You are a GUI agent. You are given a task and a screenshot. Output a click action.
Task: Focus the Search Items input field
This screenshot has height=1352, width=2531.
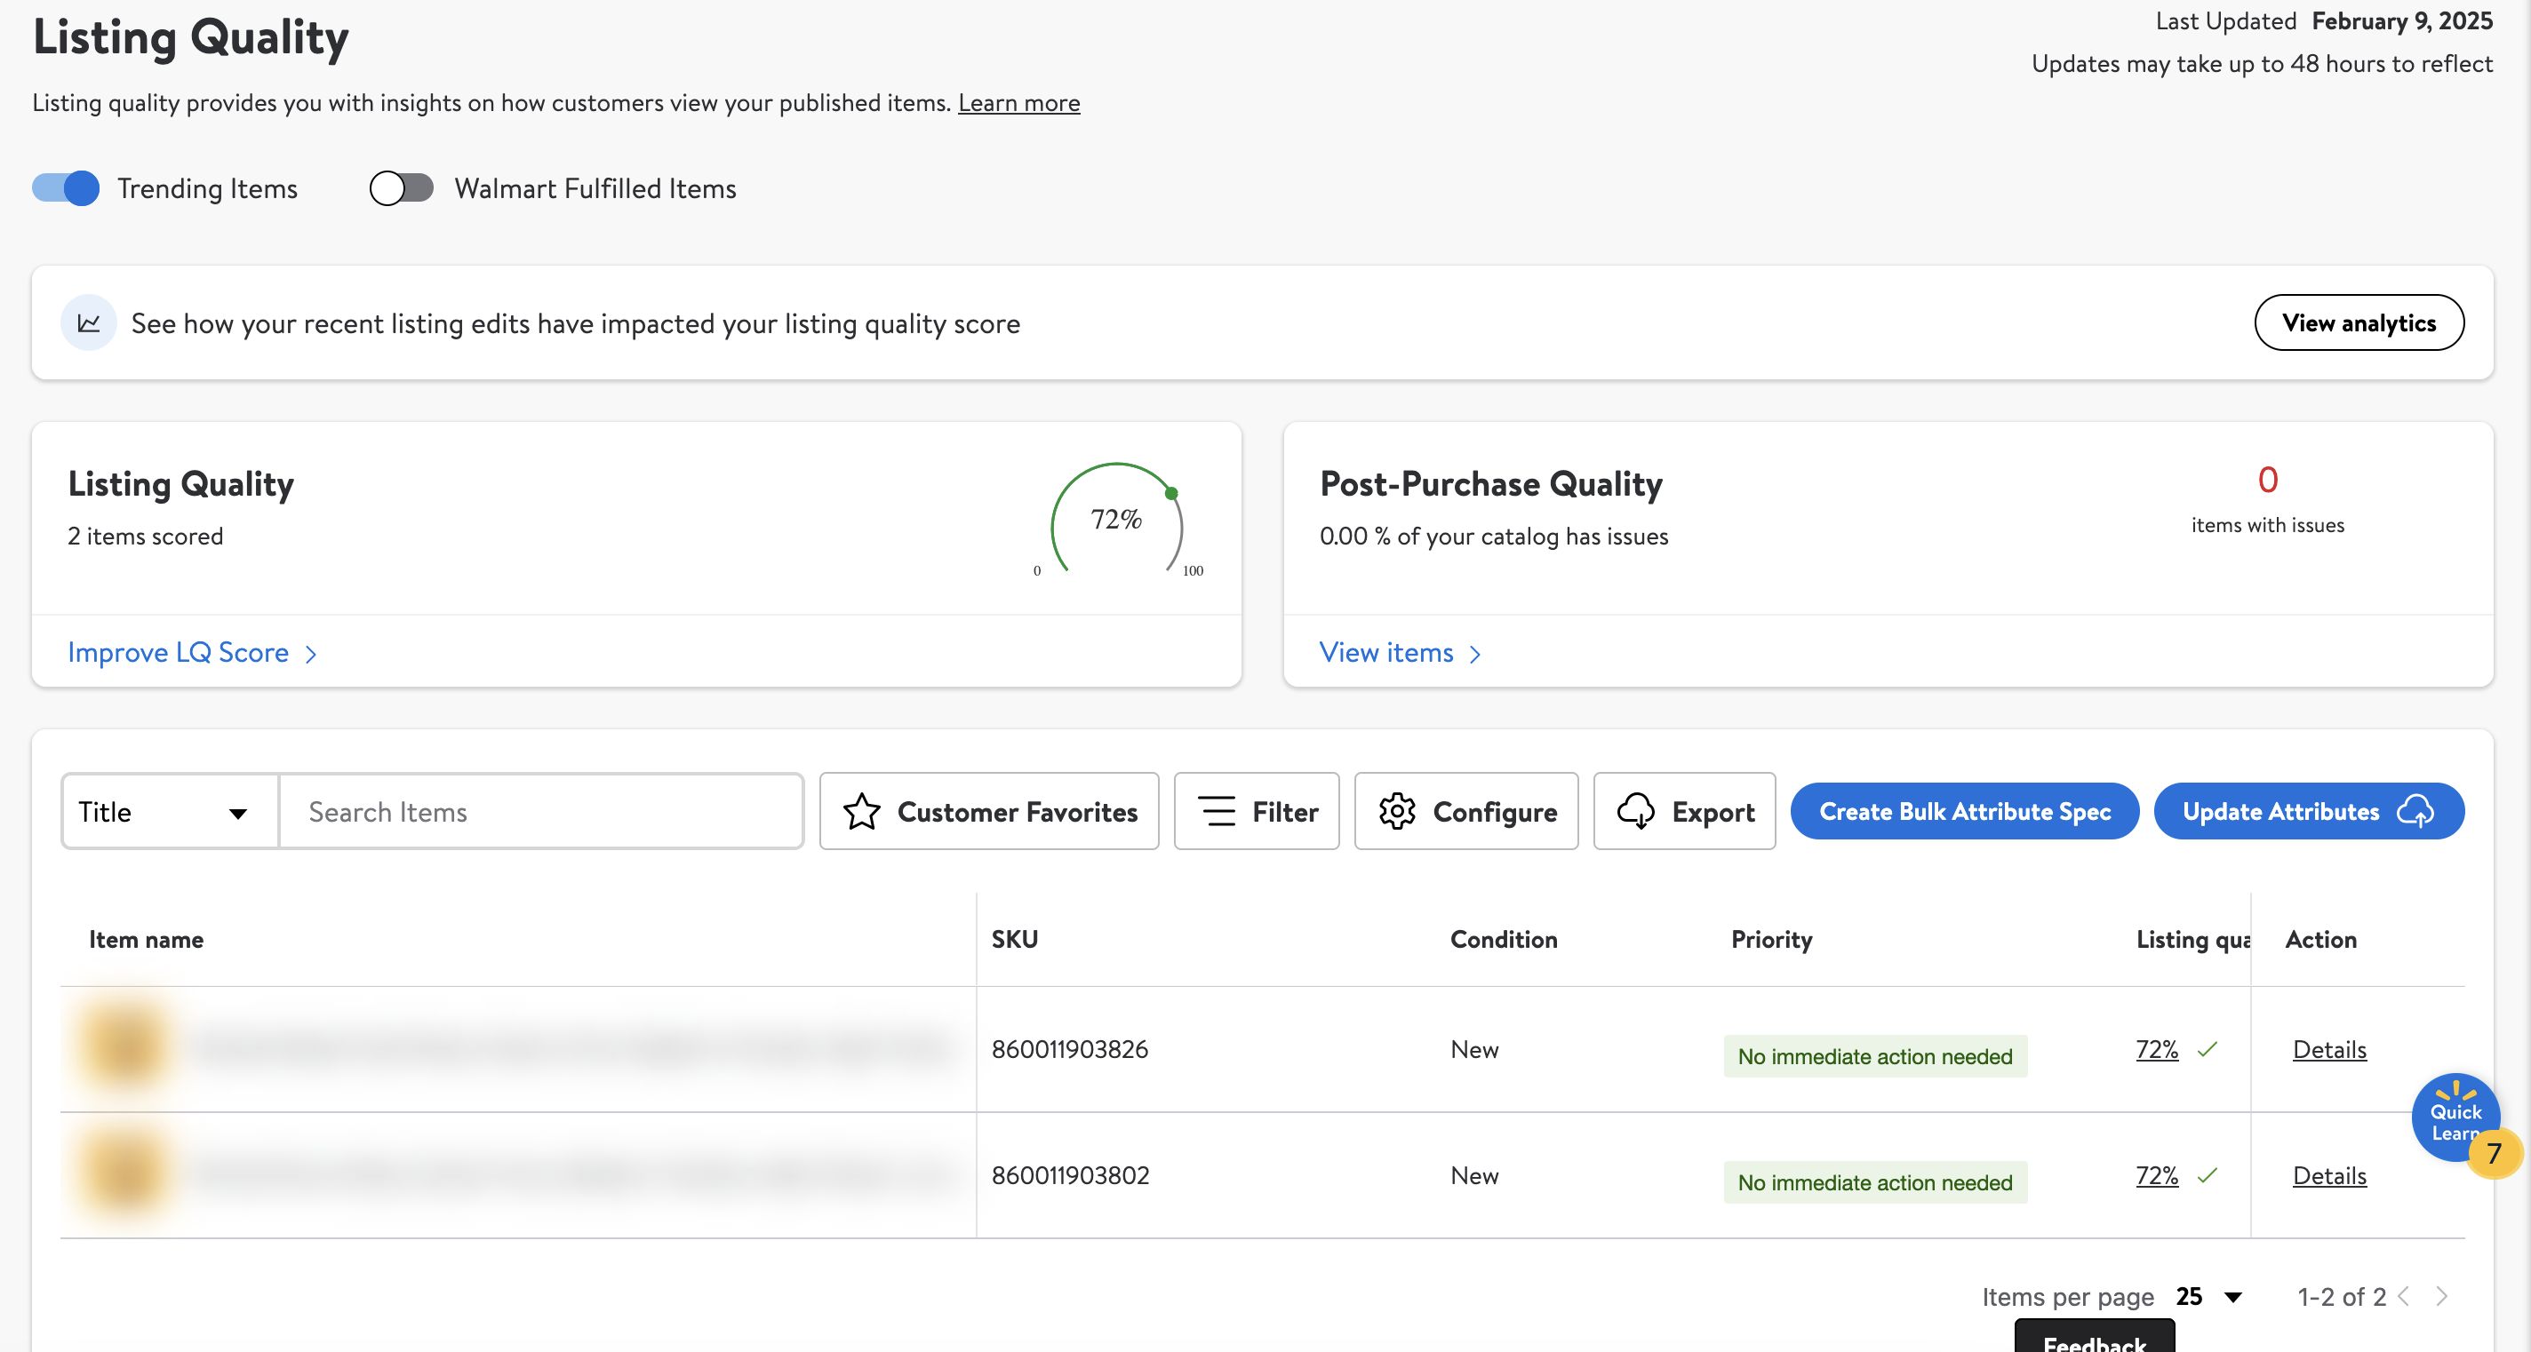541,812
